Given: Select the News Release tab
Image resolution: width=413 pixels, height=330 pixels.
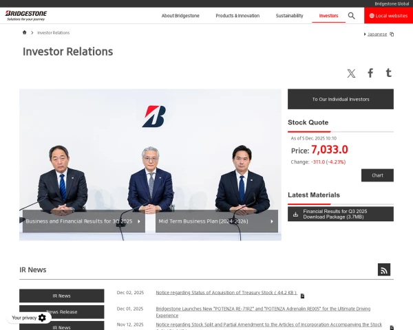Looking at the screenshot, I should (x=62, y=312).
